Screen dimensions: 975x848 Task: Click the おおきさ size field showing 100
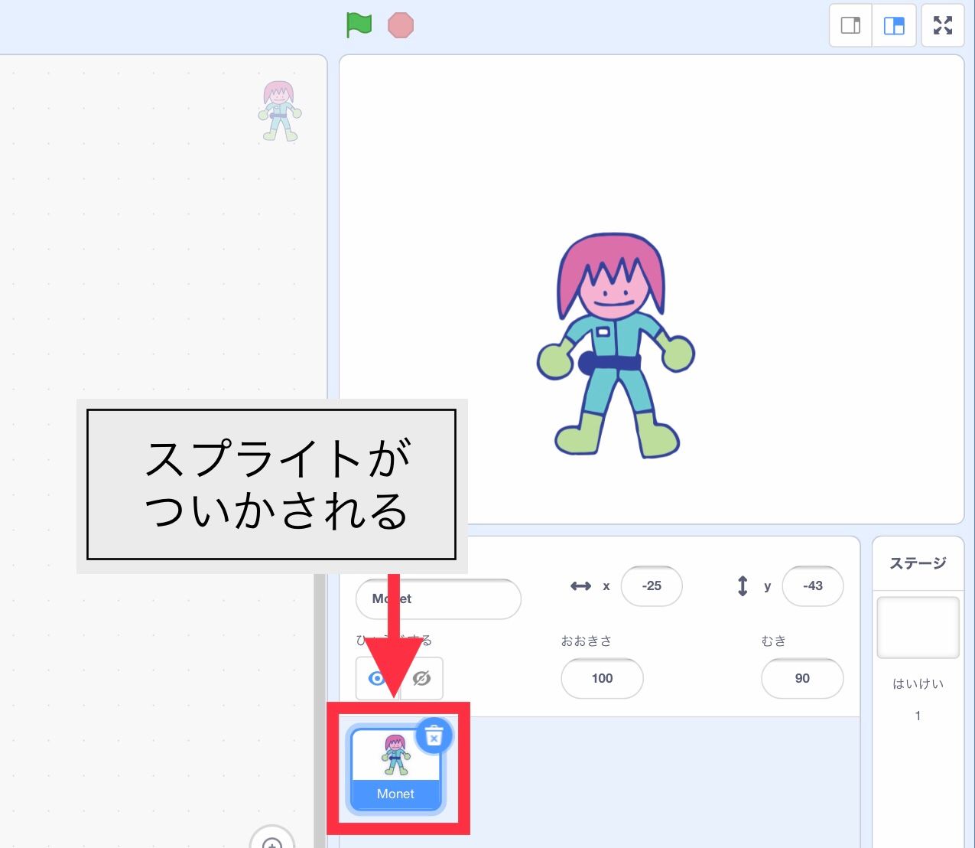coord(602,678)
